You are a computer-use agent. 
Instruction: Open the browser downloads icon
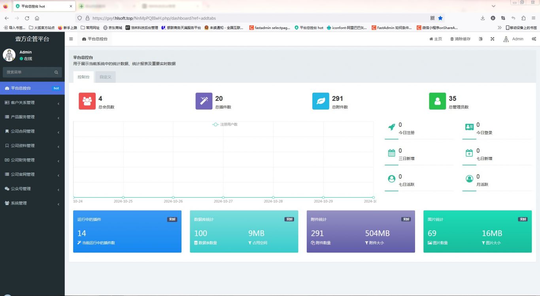(x=483, y=18)
